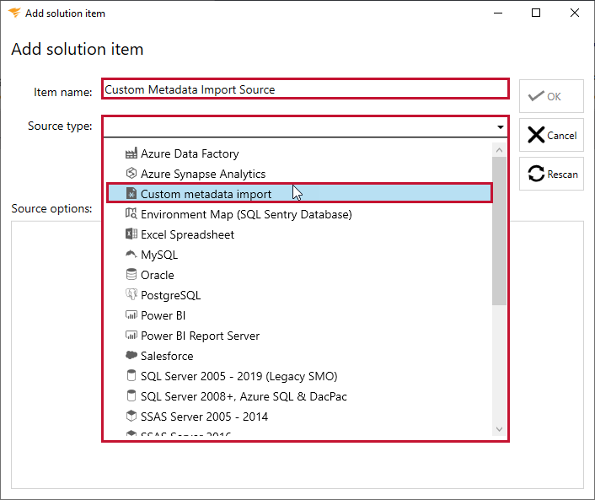Pick PostgreSQL from the dropdown list
Screen dimensions: 595x500
[x=299, y=295]
